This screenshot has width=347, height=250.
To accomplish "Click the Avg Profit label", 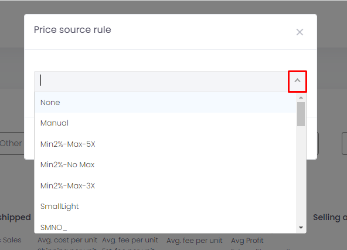I will coord(247,240).
